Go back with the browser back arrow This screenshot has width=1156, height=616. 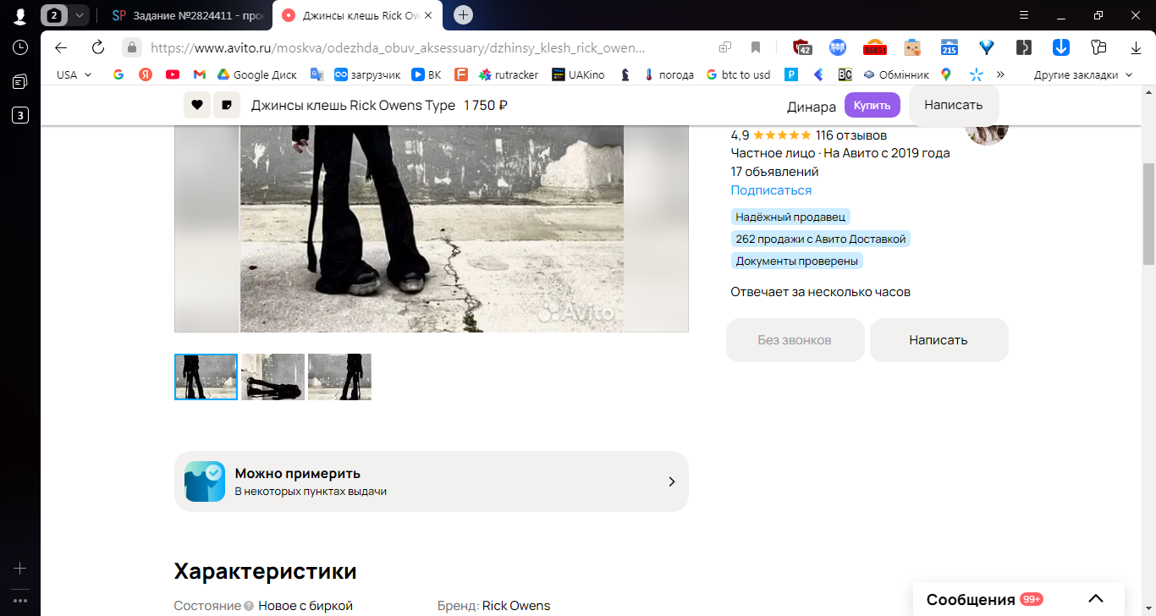click(x=61, y=47)
